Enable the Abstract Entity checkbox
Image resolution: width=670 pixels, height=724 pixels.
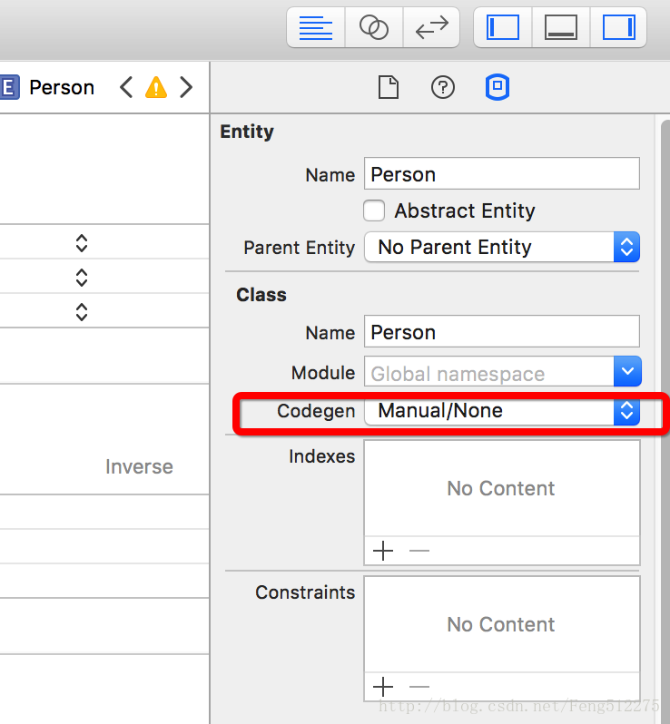pyautogui.click(x=374, y=211)
